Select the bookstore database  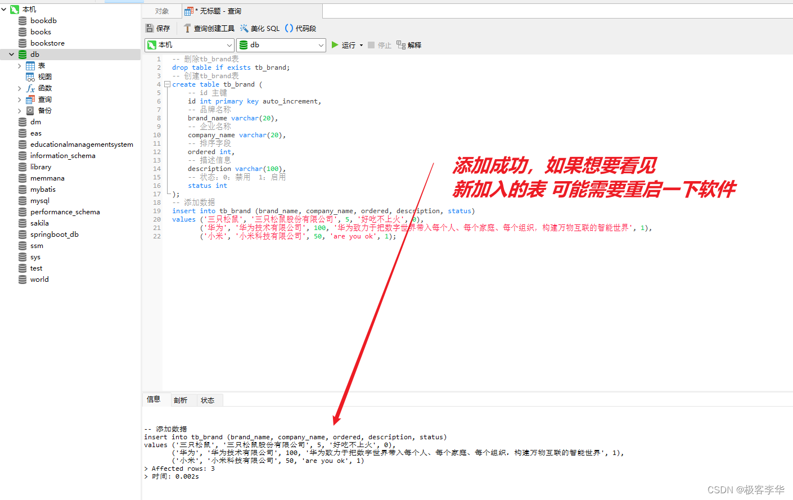[47, 43]
